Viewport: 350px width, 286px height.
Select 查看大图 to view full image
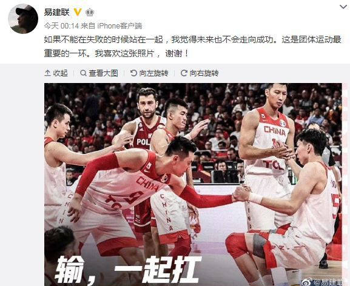click(x=99, y=73)
